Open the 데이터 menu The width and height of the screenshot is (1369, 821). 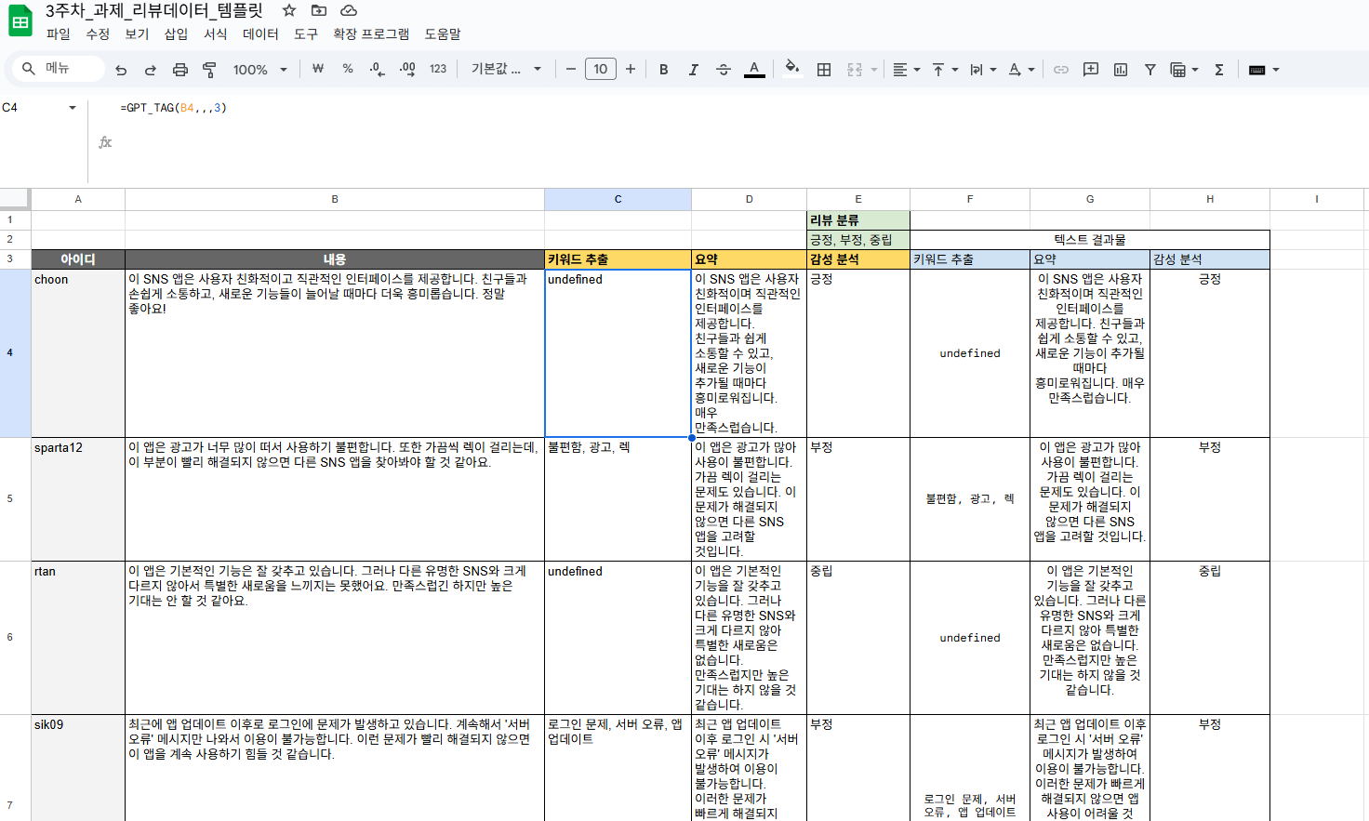click(260, 34)
